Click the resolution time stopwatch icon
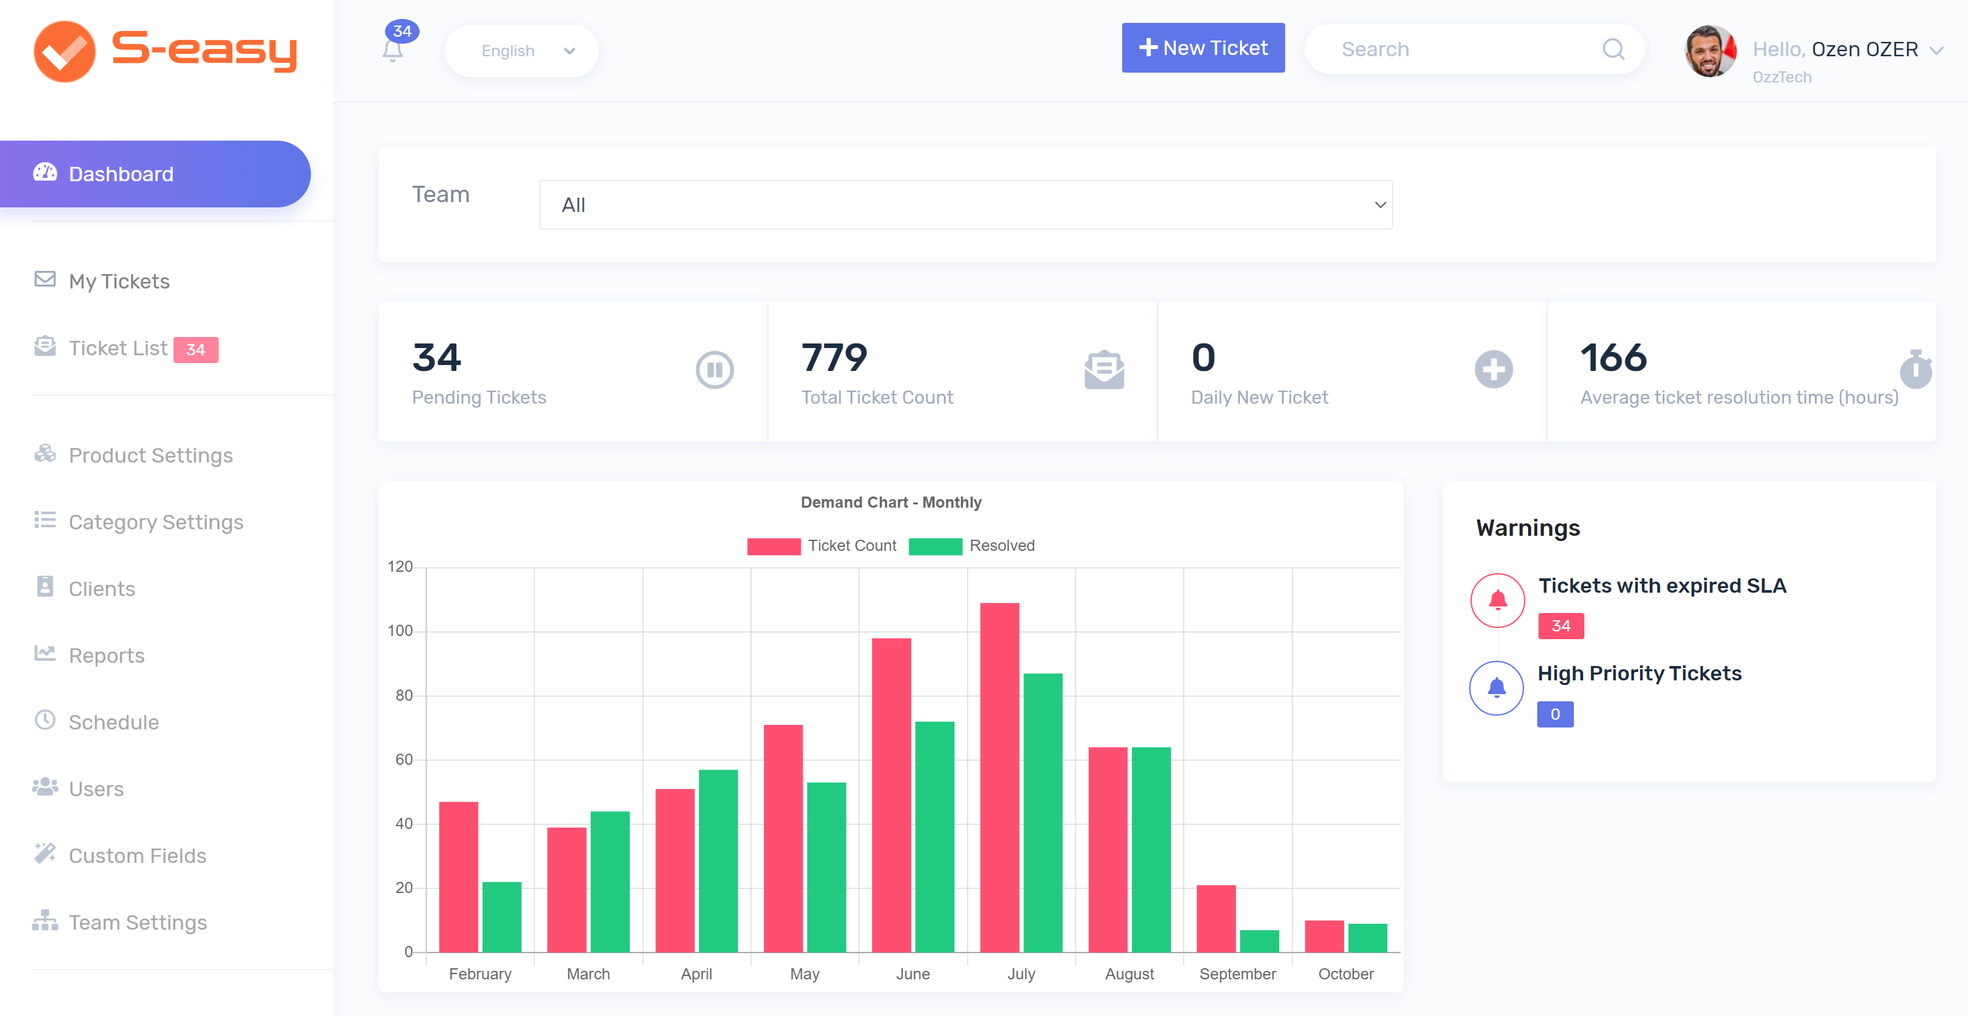This screenshot has width=1968, height=1016. pos(1915,370)
